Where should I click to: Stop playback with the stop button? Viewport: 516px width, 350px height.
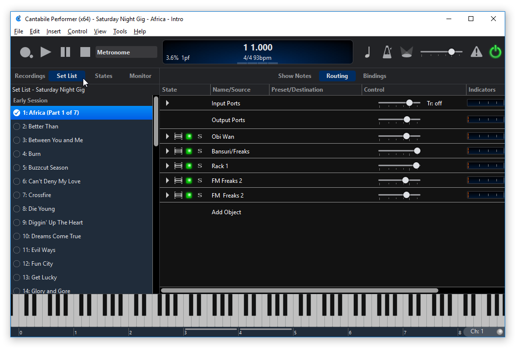pos(85,52)
